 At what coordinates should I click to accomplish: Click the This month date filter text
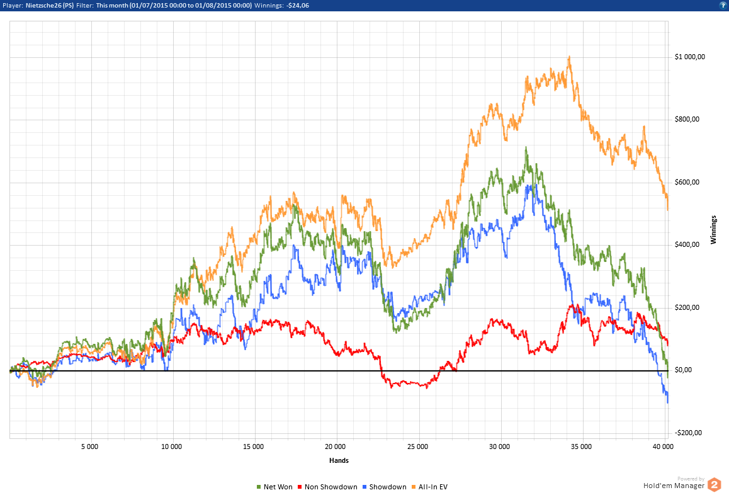[x=174, y=6]
